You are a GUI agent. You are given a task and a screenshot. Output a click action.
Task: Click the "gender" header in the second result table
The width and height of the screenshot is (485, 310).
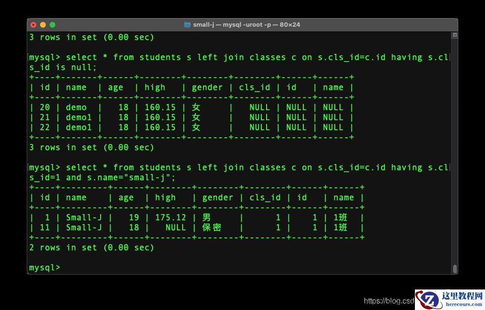click(217, 198)
